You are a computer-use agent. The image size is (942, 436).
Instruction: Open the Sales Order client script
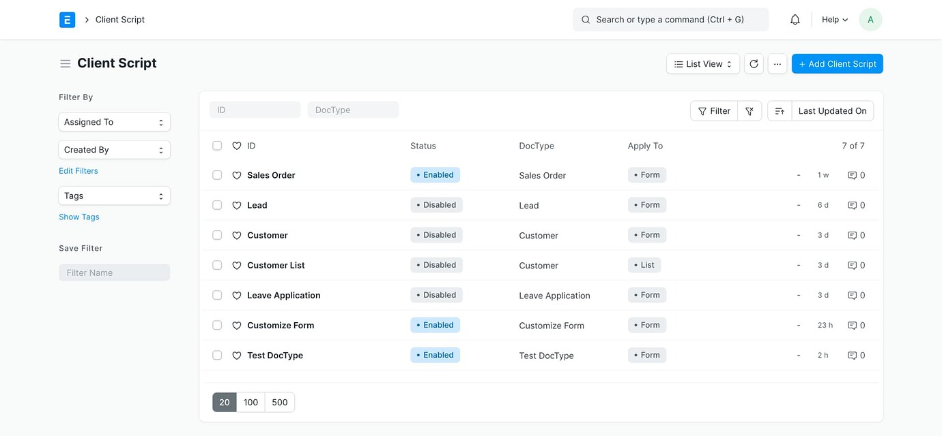tap(271, 175)
